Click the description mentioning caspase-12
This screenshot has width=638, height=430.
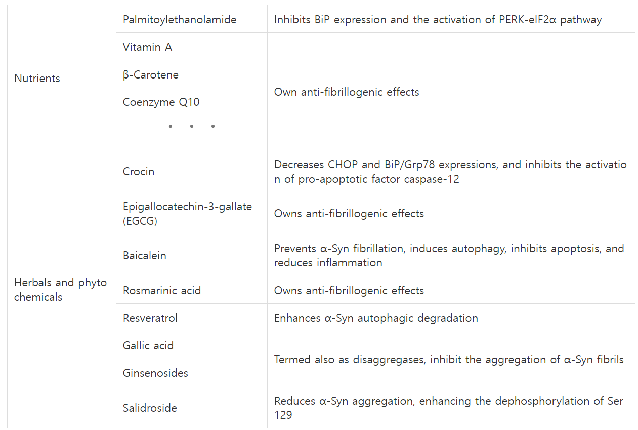click(x=450, y=172)
